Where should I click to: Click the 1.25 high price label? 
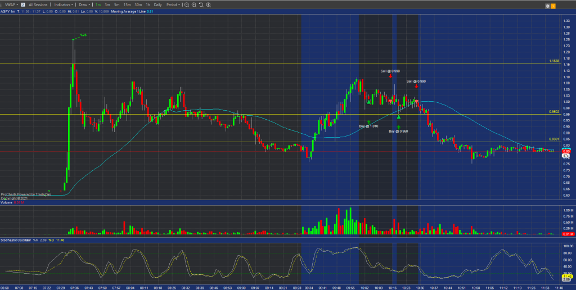[x=83, y=35]
